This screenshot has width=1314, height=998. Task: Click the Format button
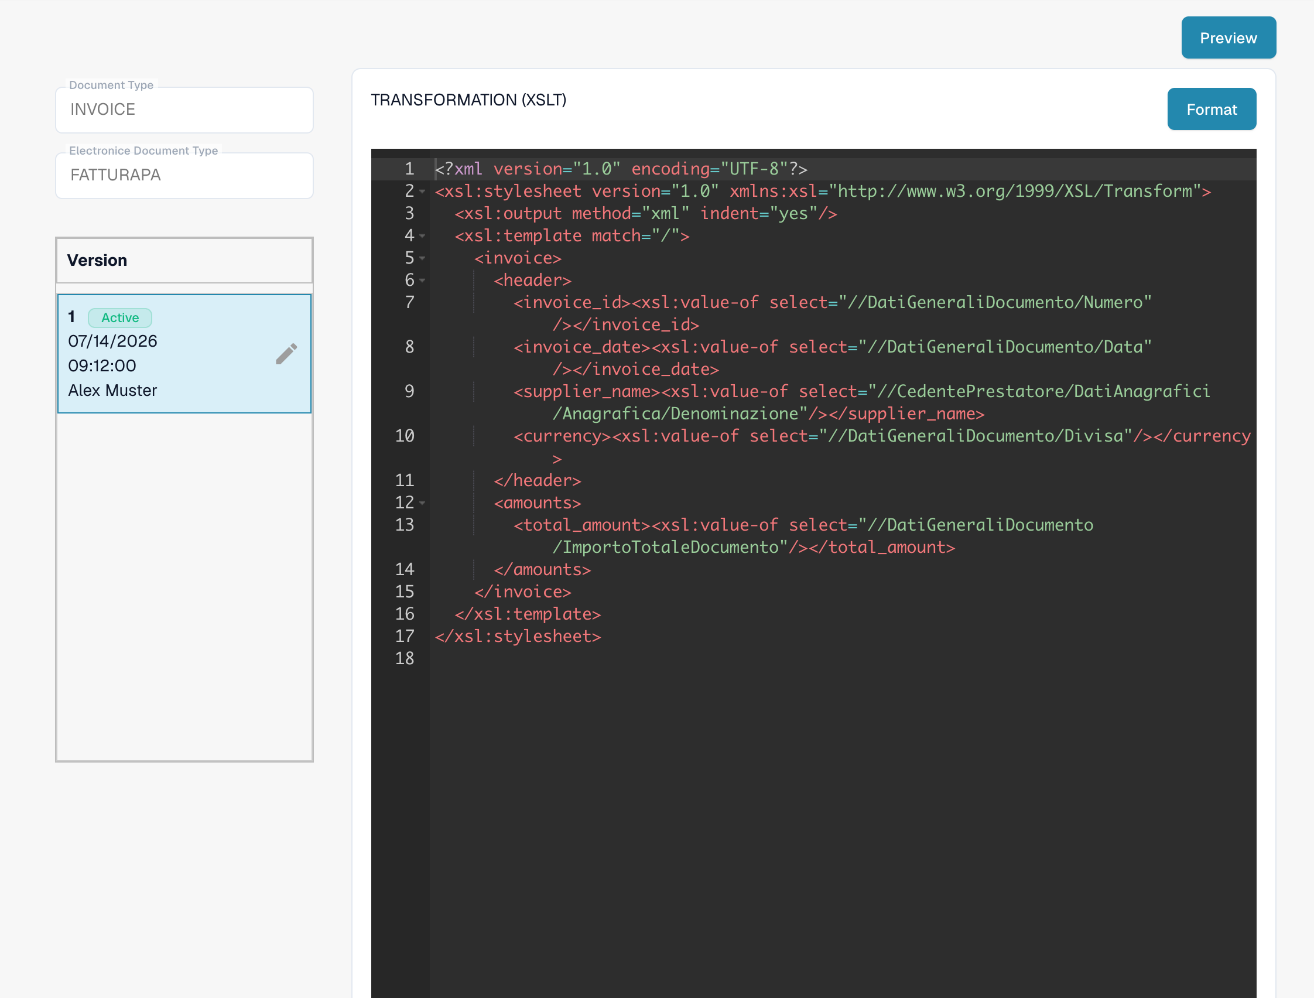(x=1211, y=110)
